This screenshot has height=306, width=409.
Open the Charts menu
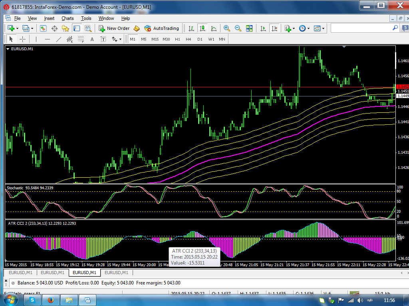[68, 18]
